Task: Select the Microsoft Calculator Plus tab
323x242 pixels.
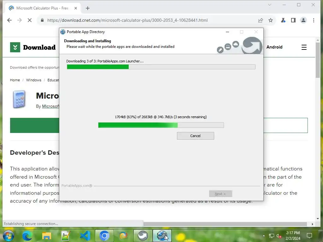Action: point(43,8)
